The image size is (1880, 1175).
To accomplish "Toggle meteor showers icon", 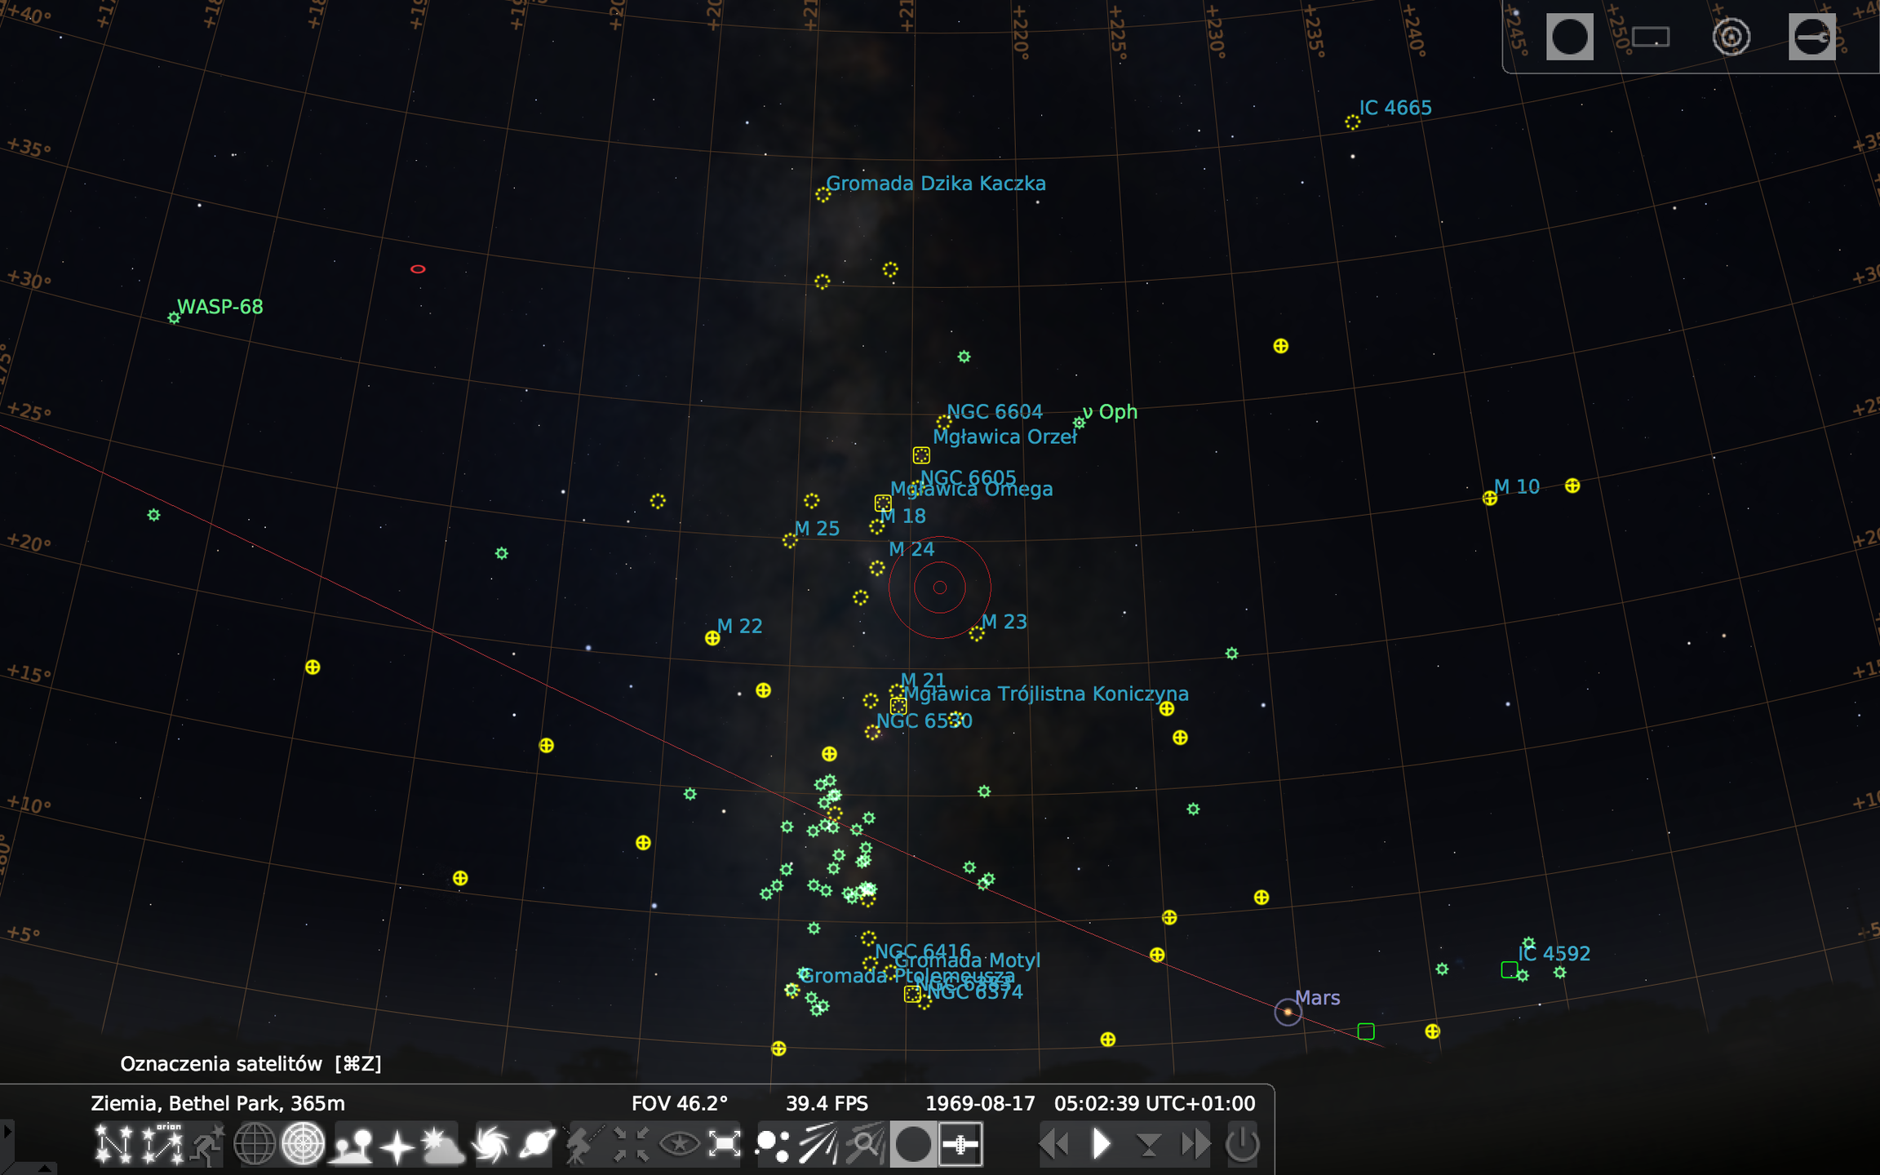I will tap(818, 1144).
